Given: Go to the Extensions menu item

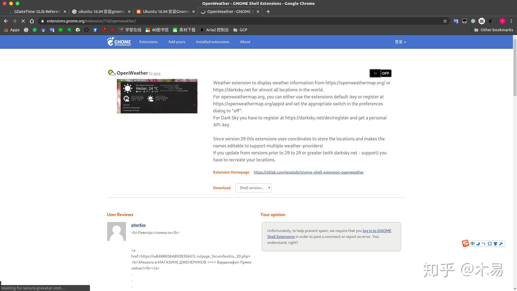Looking at the screenshot, I should [148, 42].
